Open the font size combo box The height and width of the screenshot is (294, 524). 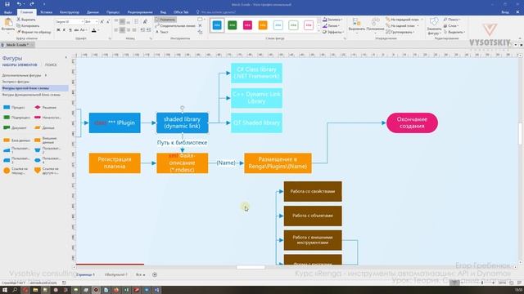(x=91, y=22)
